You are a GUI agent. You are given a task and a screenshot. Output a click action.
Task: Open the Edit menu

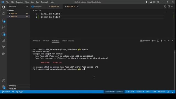point(12,2)
